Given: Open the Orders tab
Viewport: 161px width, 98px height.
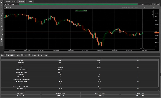Looking at the screenshot, I should point(27,55).
